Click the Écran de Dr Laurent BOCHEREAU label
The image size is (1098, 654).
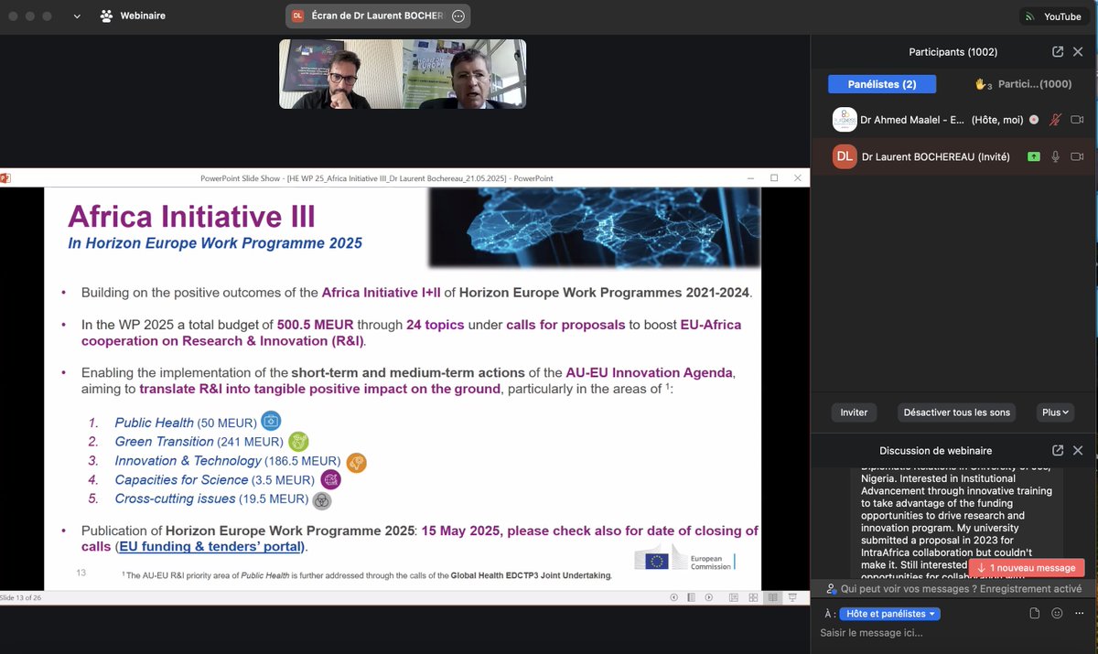pos(377,16)
